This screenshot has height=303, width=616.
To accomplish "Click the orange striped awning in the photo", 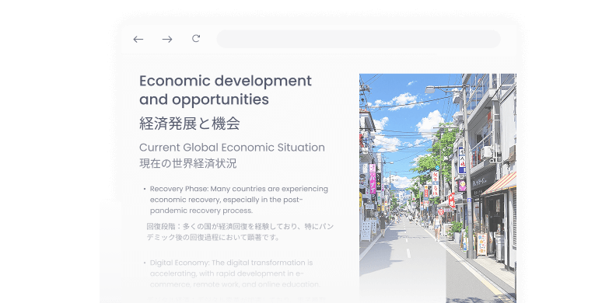I will pos(499,183).
